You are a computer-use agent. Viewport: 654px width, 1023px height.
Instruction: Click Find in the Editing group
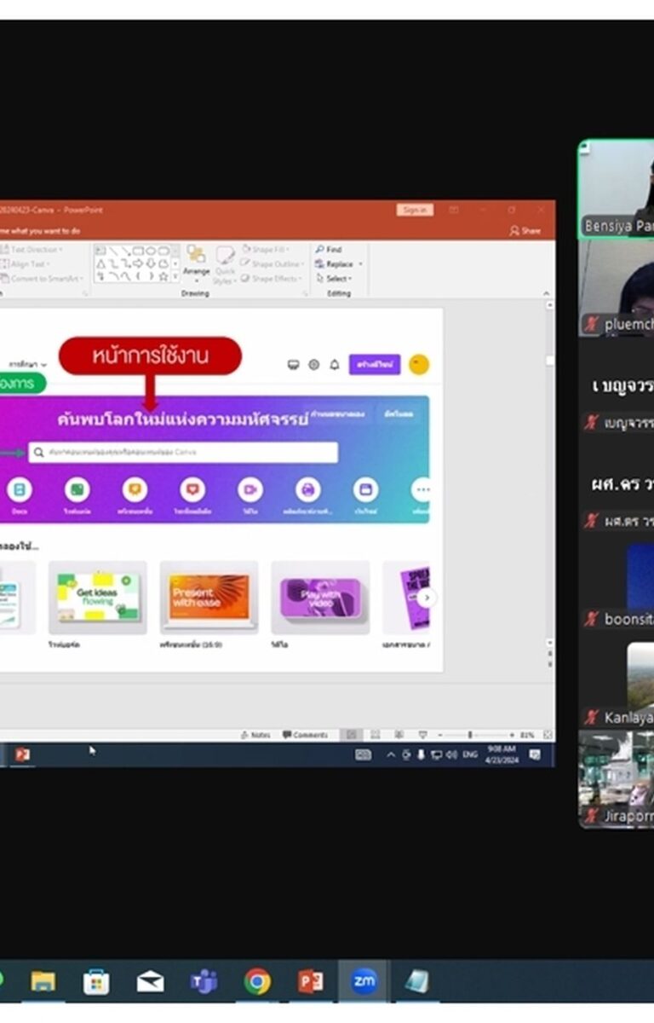click(329, 250)
